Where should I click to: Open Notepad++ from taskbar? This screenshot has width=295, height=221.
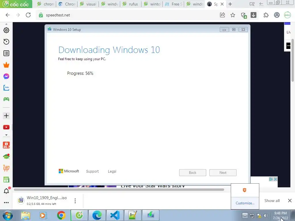pyautogui.click(x=133, y=215)
